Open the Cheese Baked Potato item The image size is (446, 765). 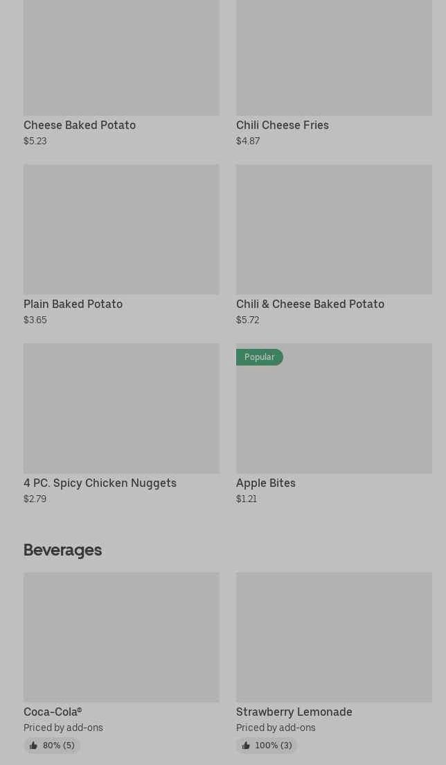point(80,125)
